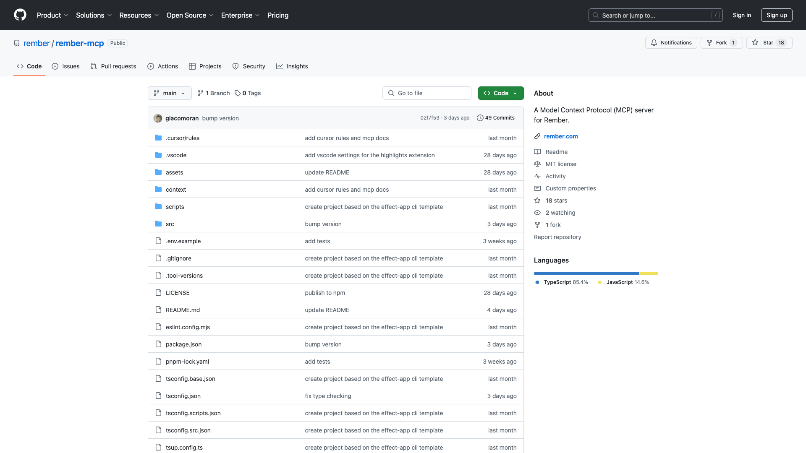This screenshot has width=806, height=453.
Task: Click the TypeScript portion of the language bar
Action: 586,273
